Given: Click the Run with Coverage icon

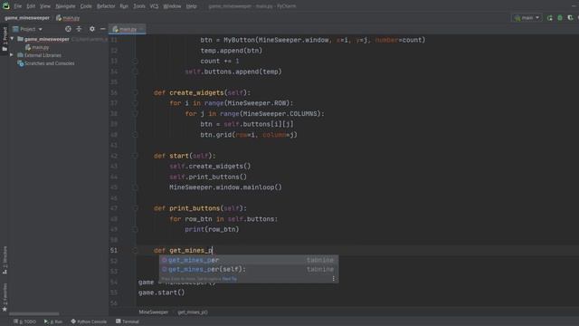Looking at the screenshot, I should click(570, 18).
